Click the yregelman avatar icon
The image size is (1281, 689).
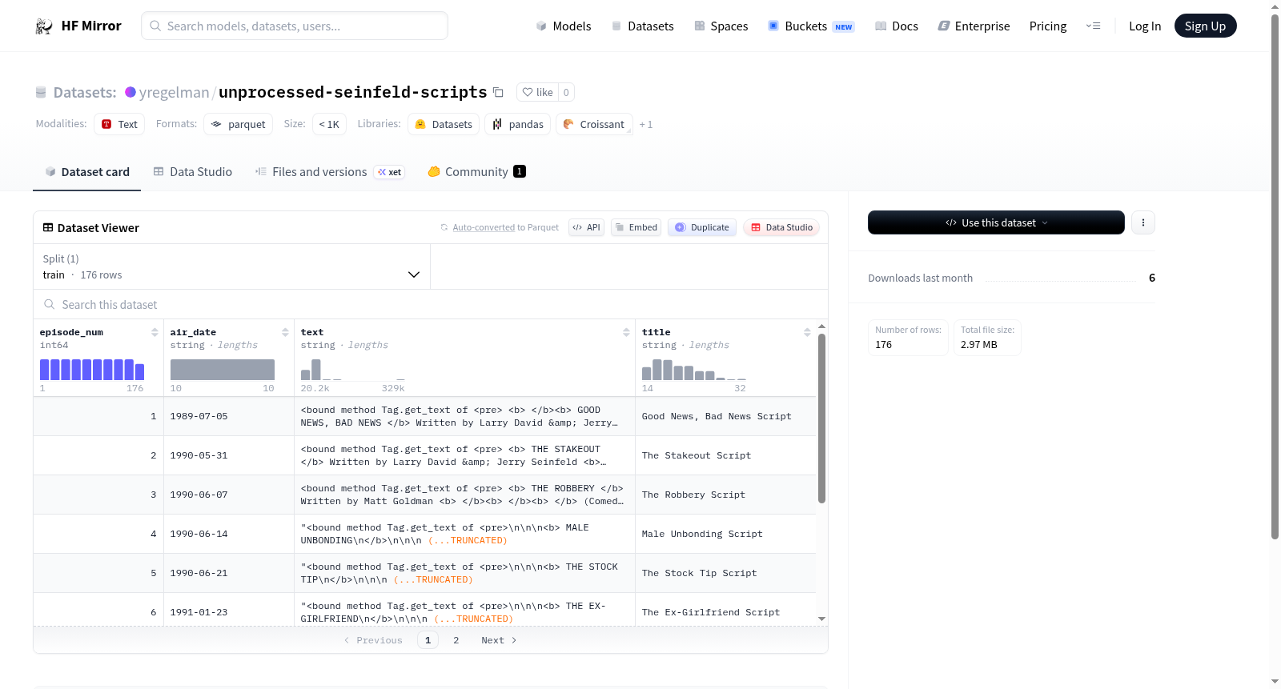pyautogui.click(x=131, y=92)
